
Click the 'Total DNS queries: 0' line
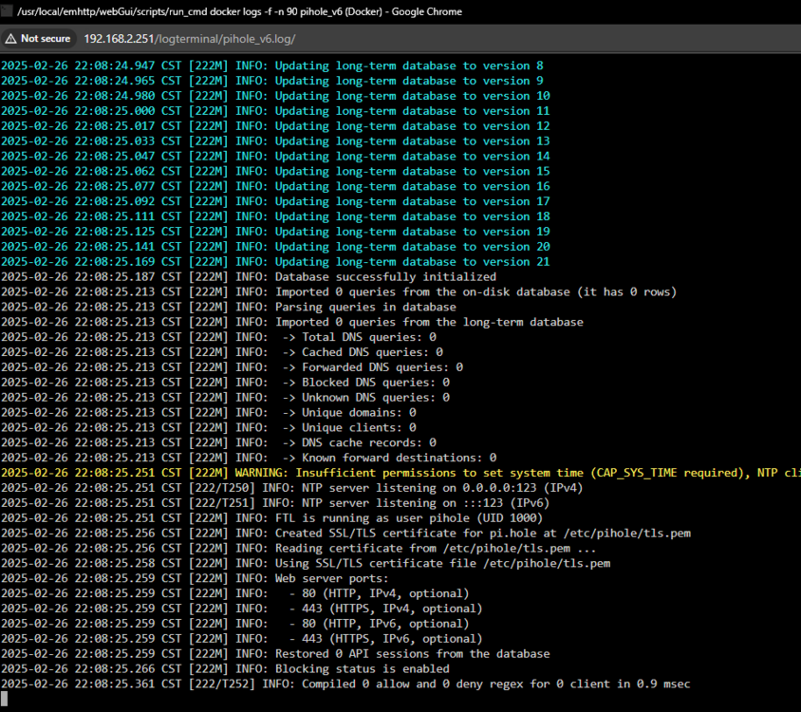coord(218,337)
